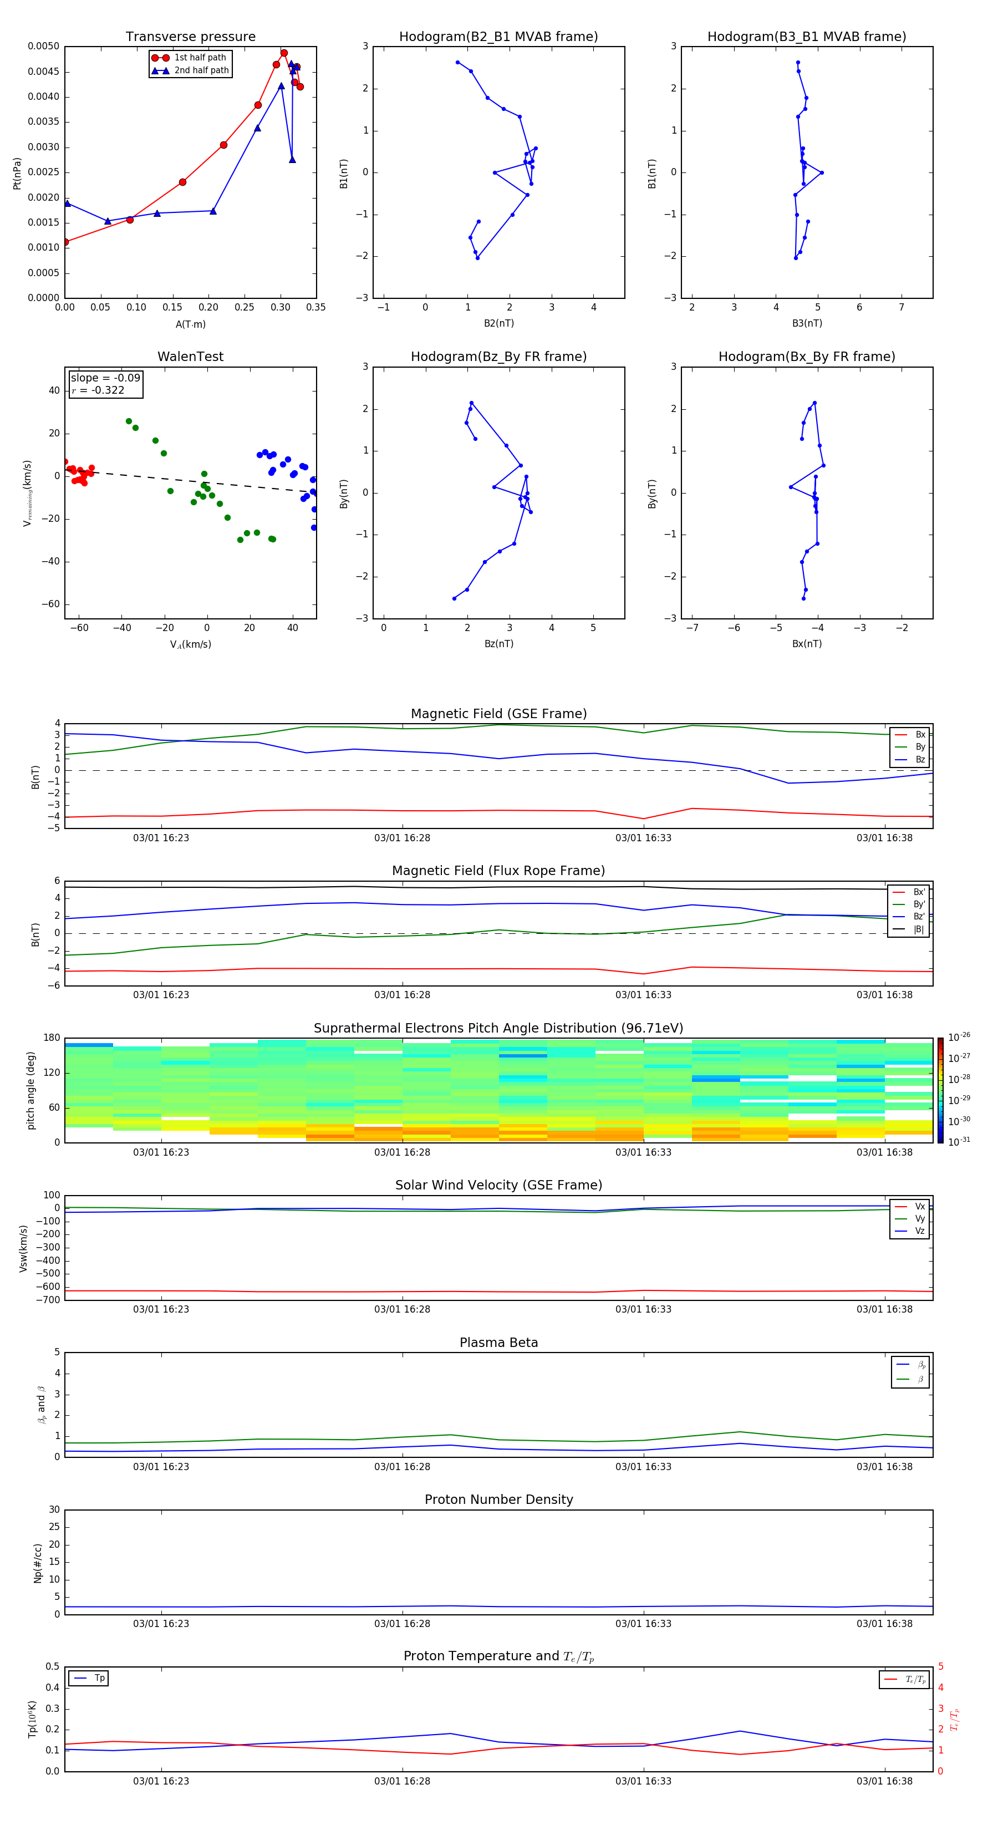Click the 'V_remaining(km/s)' y-axis label
The image size is (998, 1830).
click(27, 493)
